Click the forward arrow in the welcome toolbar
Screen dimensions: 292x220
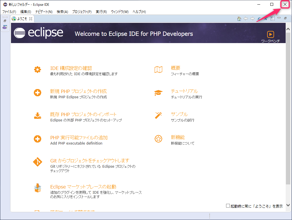(x=252, y=19)
